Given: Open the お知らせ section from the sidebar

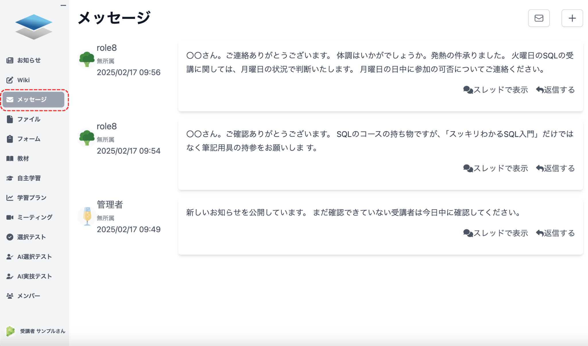Looking at the screenshot, I should [x=29, y=60].
